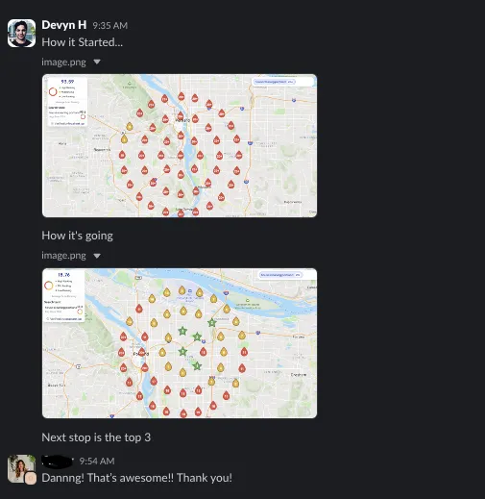Screen dimensions: 485x499
Task: Open the How it Started map thumbnail
Action: [x=180, y=145]
